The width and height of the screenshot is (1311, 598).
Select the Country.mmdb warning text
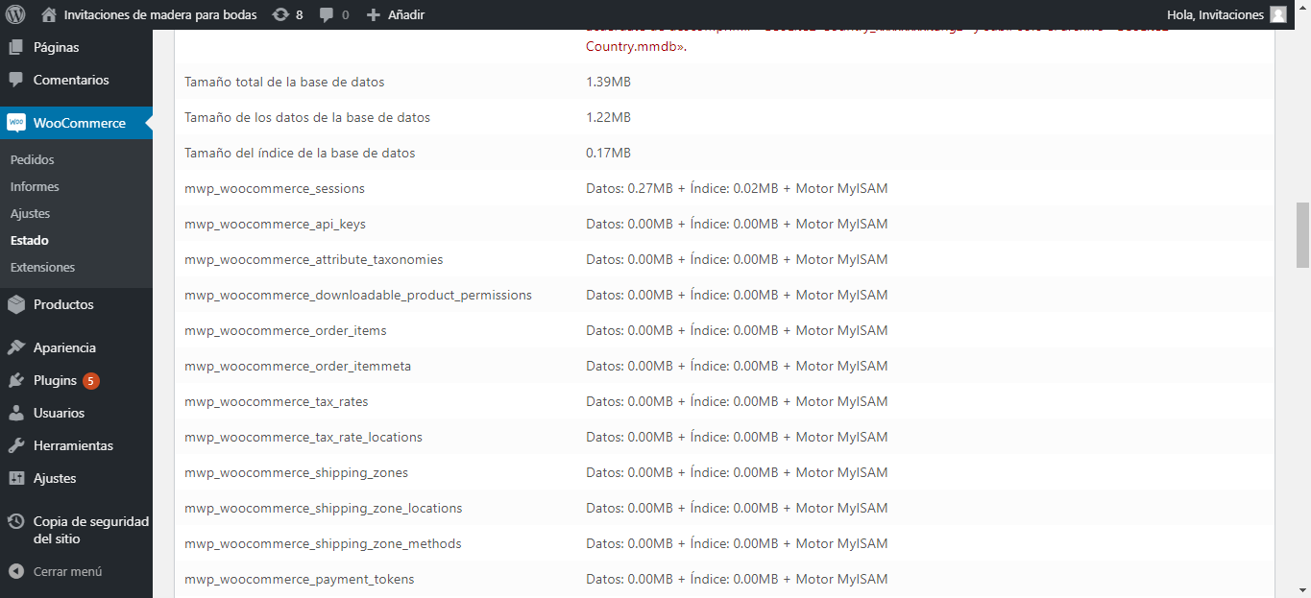(636, 46)
